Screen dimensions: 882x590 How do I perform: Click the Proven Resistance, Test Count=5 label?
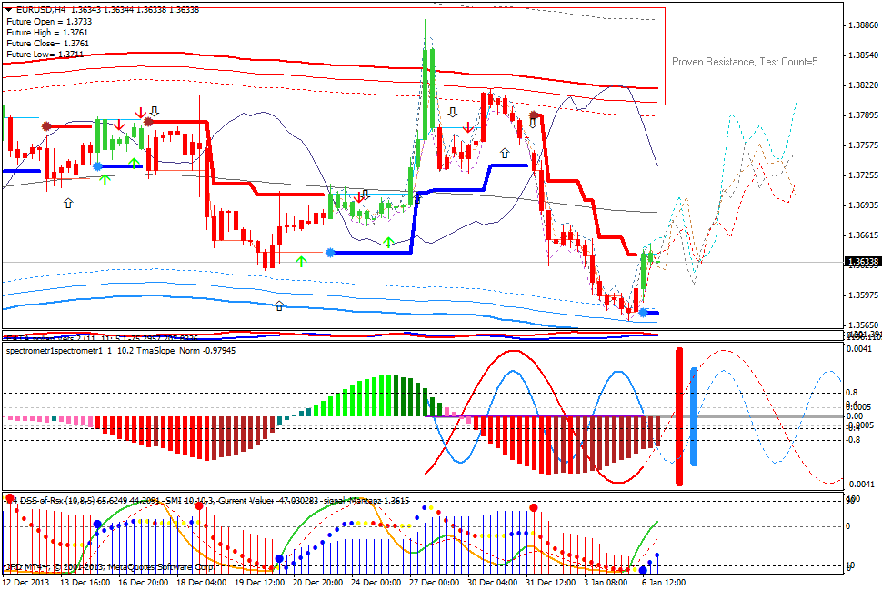pyautogui.click(x=743, y=63)
